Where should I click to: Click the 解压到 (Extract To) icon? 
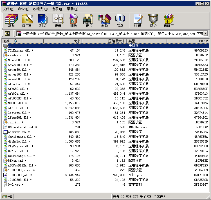27,21
